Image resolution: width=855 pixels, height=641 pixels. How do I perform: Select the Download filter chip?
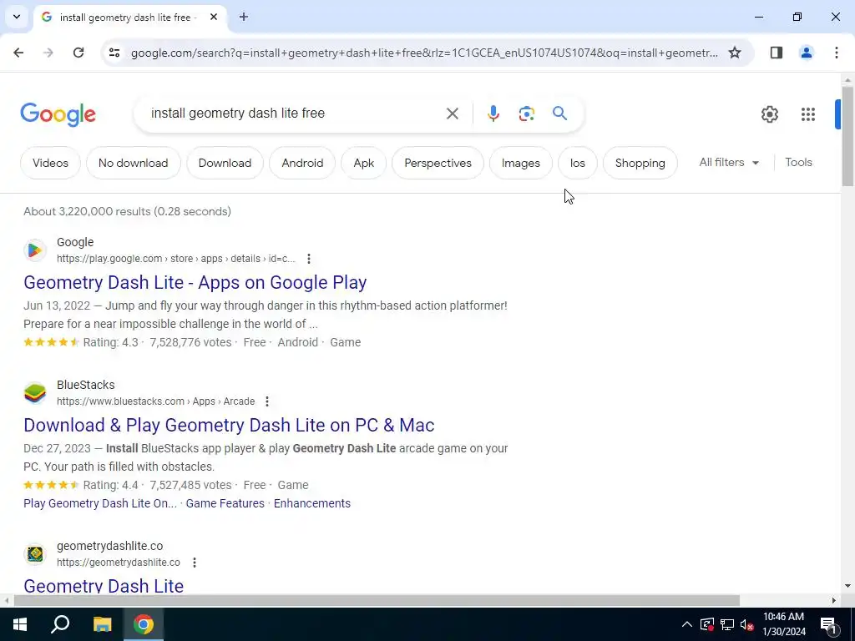(225, 163)
